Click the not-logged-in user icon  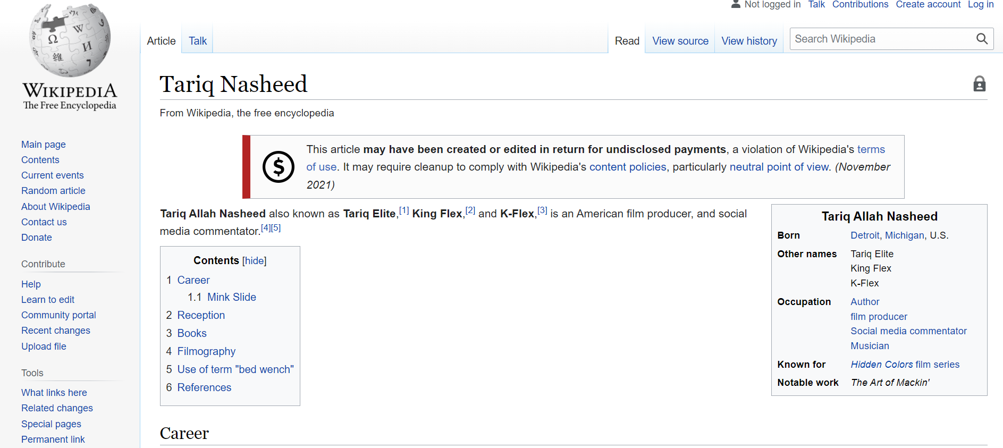coord(736,4)
